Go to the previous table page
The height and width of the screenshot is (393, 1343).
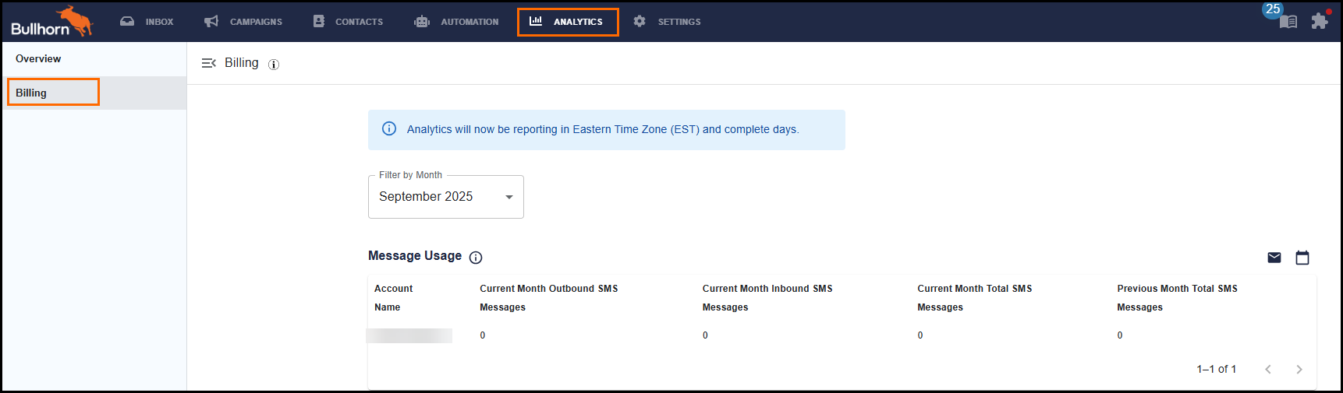click(x=1268, y=370)
